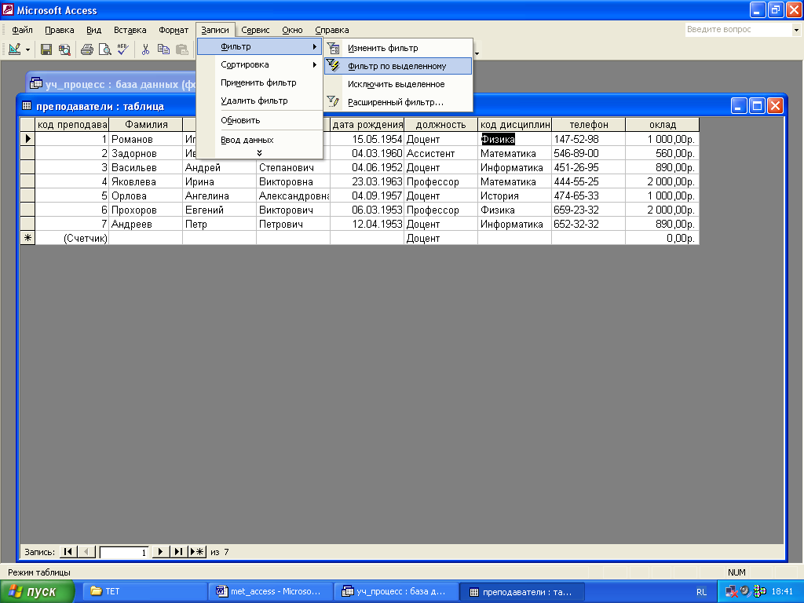
Task: Click the 'оклад' column header
Action: tap(663, 125)
